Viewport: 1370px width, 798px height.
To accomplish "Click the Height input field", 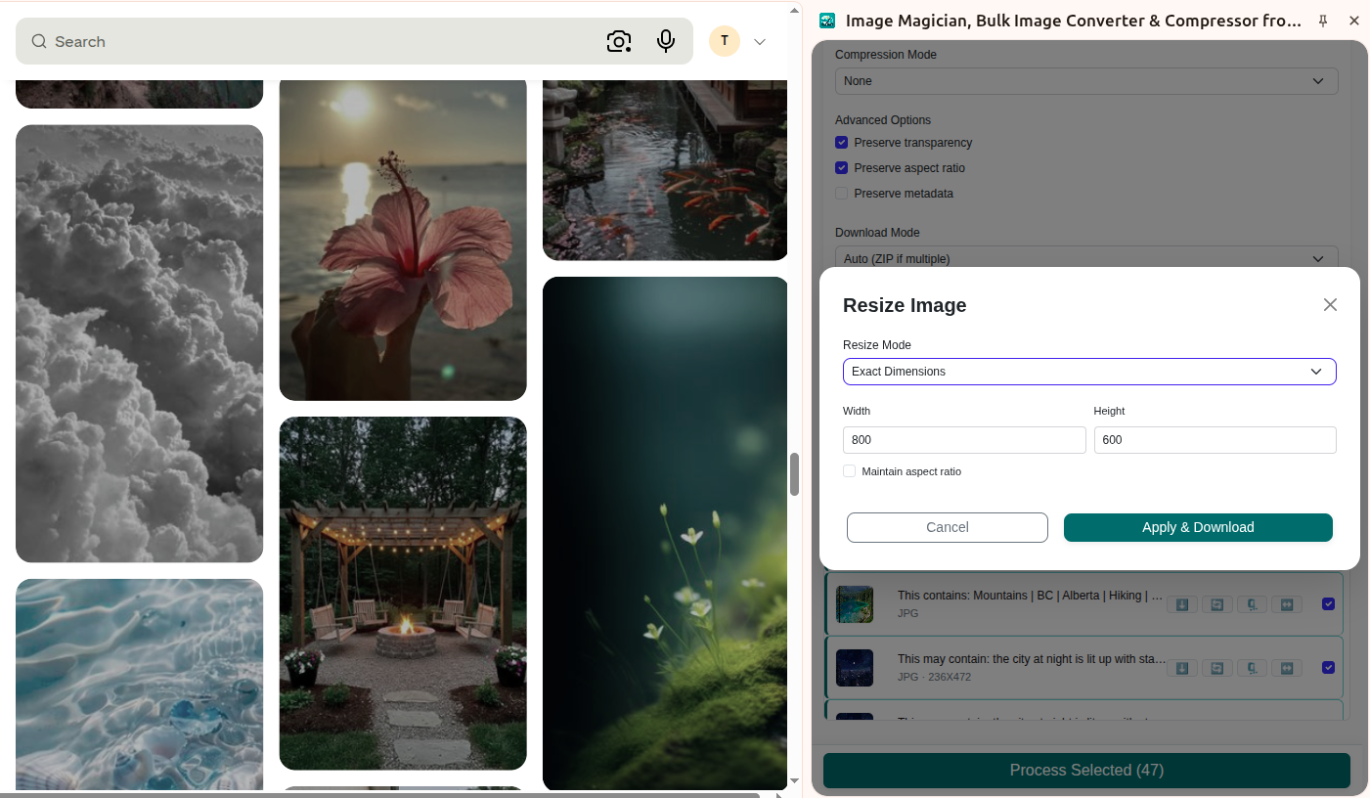I will [1215, 440].
